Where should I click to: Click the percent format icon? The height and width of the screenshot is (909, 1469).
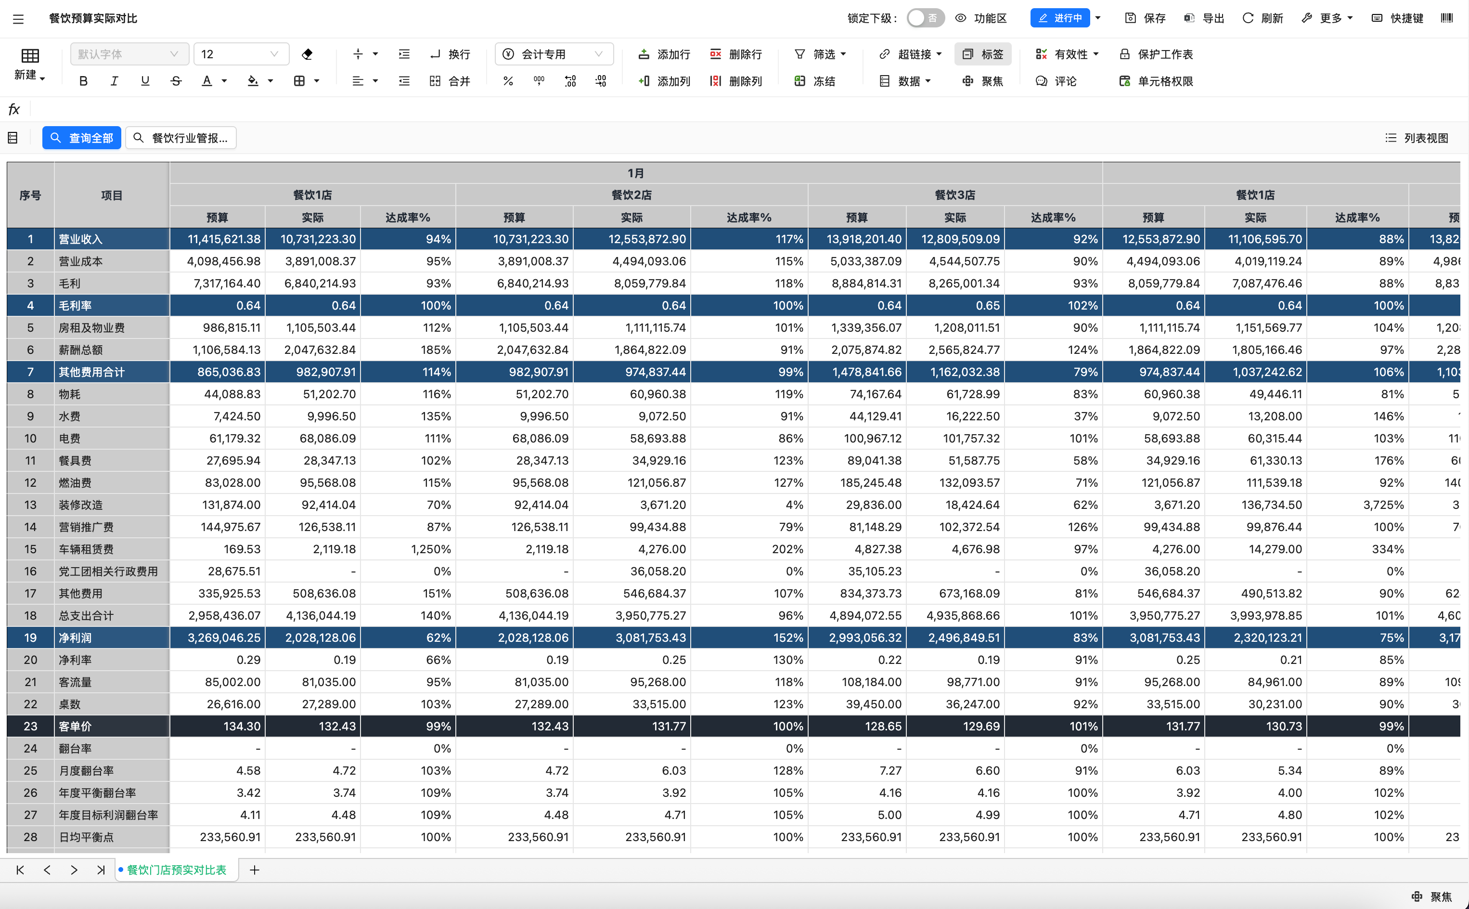[508, 81]
